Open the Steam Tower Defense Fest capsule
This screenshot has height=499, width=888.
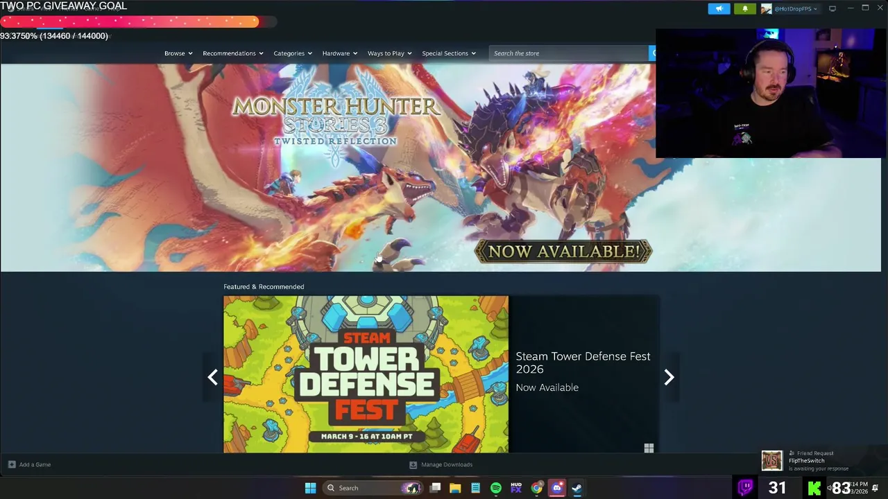pos(366,374)
